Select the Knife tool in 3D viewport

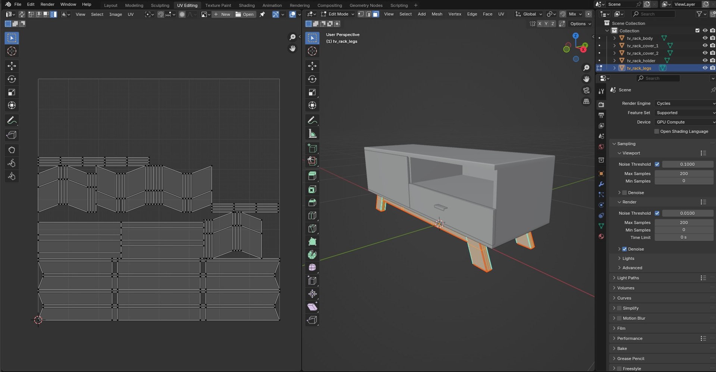point(312,228)
